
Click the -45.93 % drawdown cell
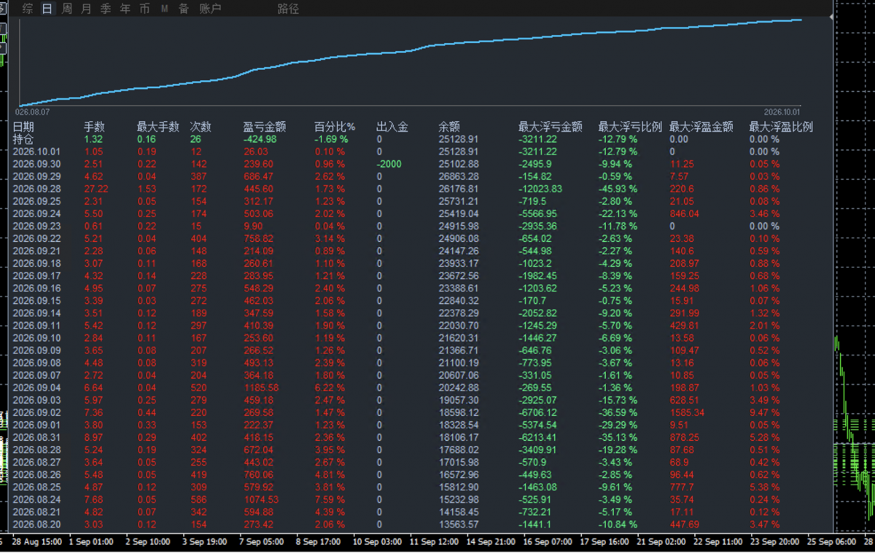618,189
